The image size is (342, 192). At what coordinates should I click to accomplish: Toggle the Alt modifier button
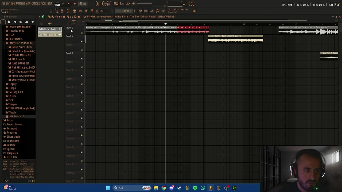[152, 11]
